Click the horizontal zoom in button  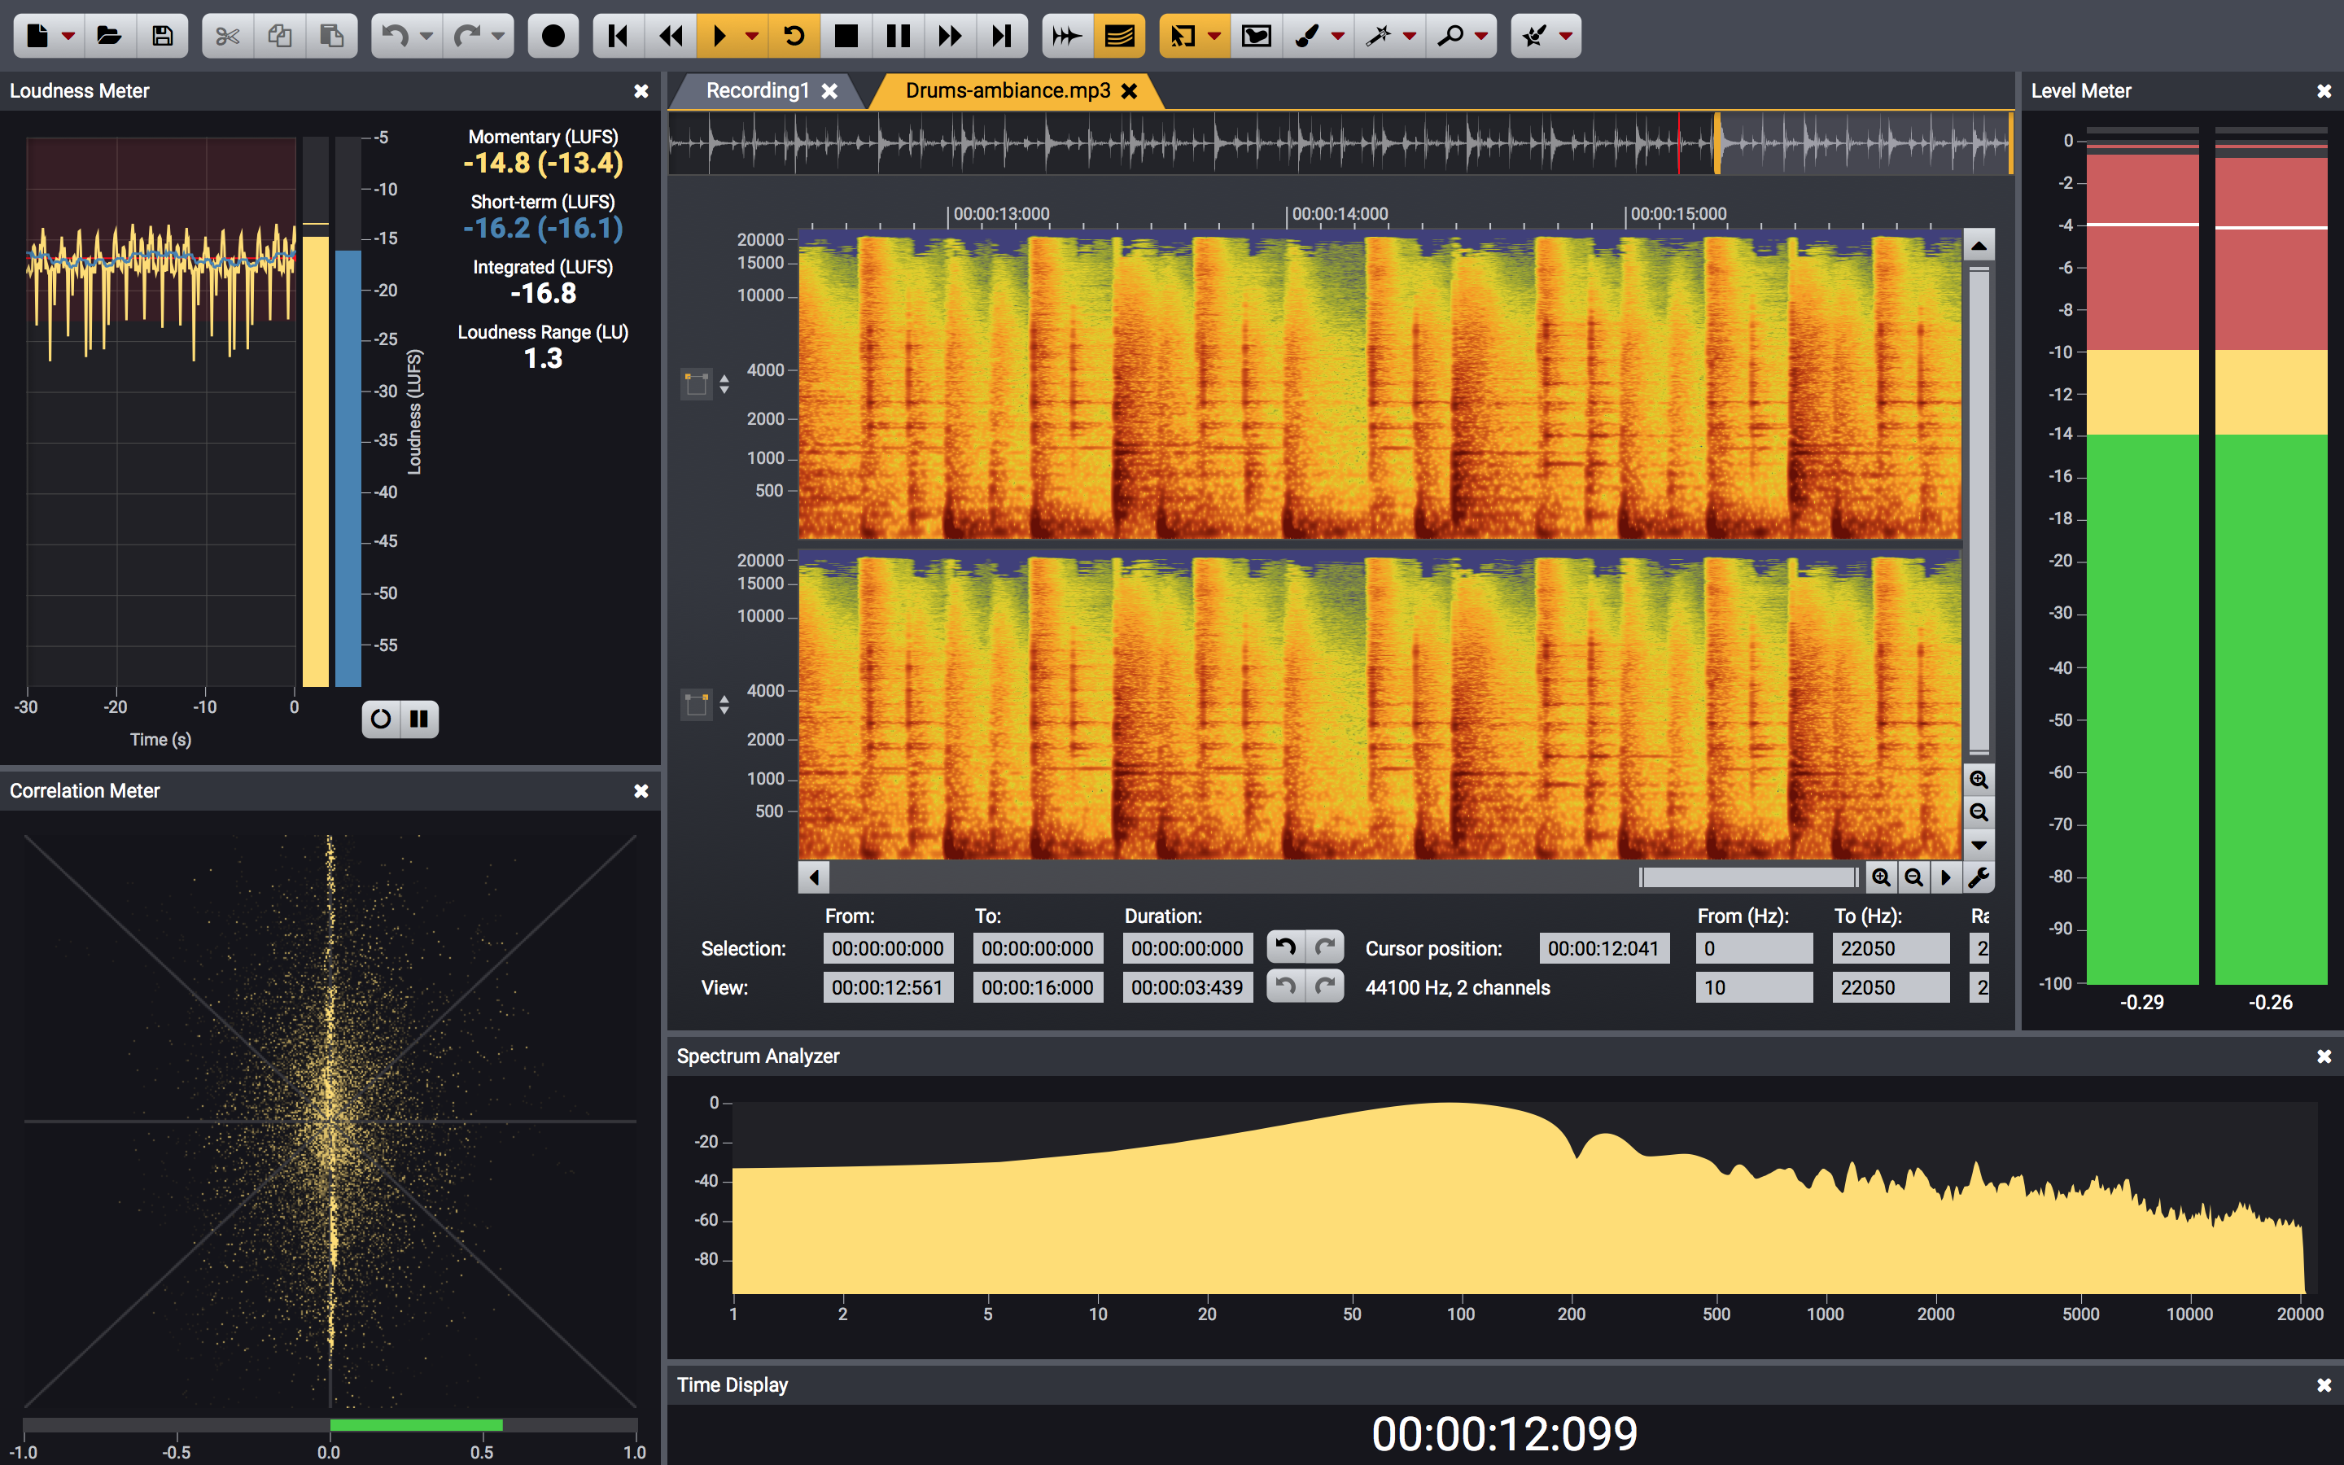pyautogui.click(x=1880, y=878)
